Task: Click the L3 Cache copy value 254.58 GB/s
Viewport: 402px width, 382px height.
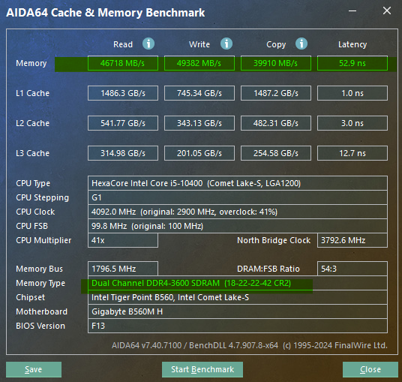Action: coord(276,153)
